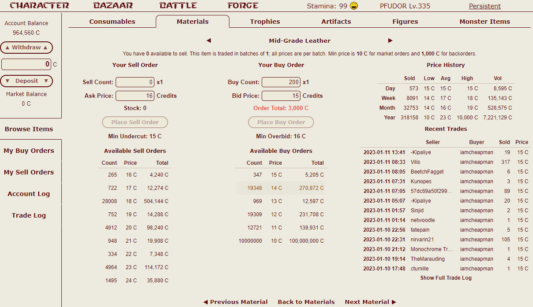This screenshot has height=307, width=533.
Task: Open the Character menu
Action: tap(39, 6)
